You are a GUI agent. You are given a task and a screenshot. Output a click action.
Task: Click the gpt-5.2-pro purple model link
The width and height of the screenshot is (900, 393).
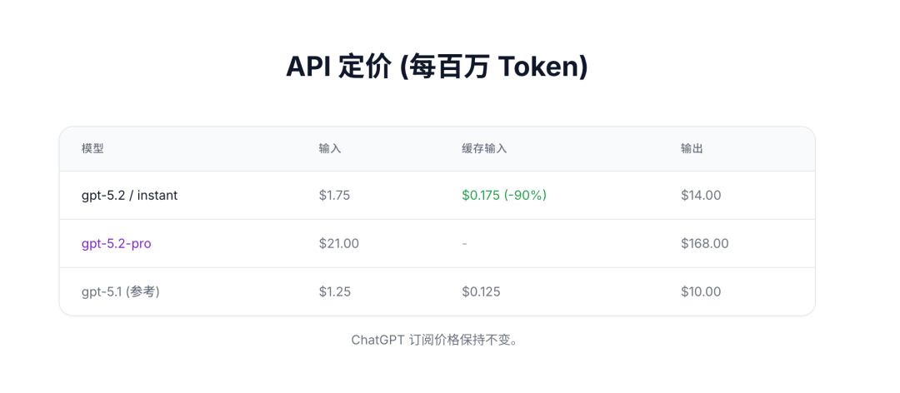pos(116,244)
